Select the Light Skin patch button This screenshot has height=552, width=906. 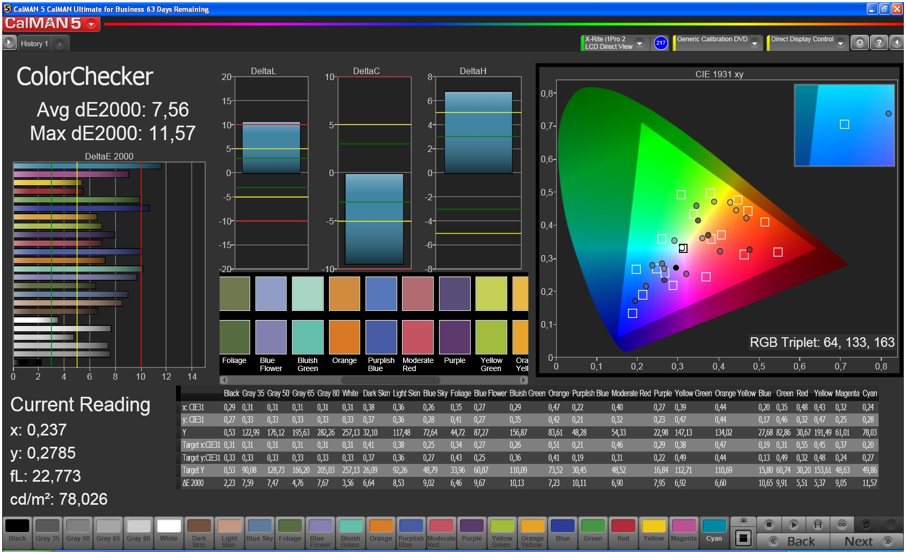click(x=229, y=532)
